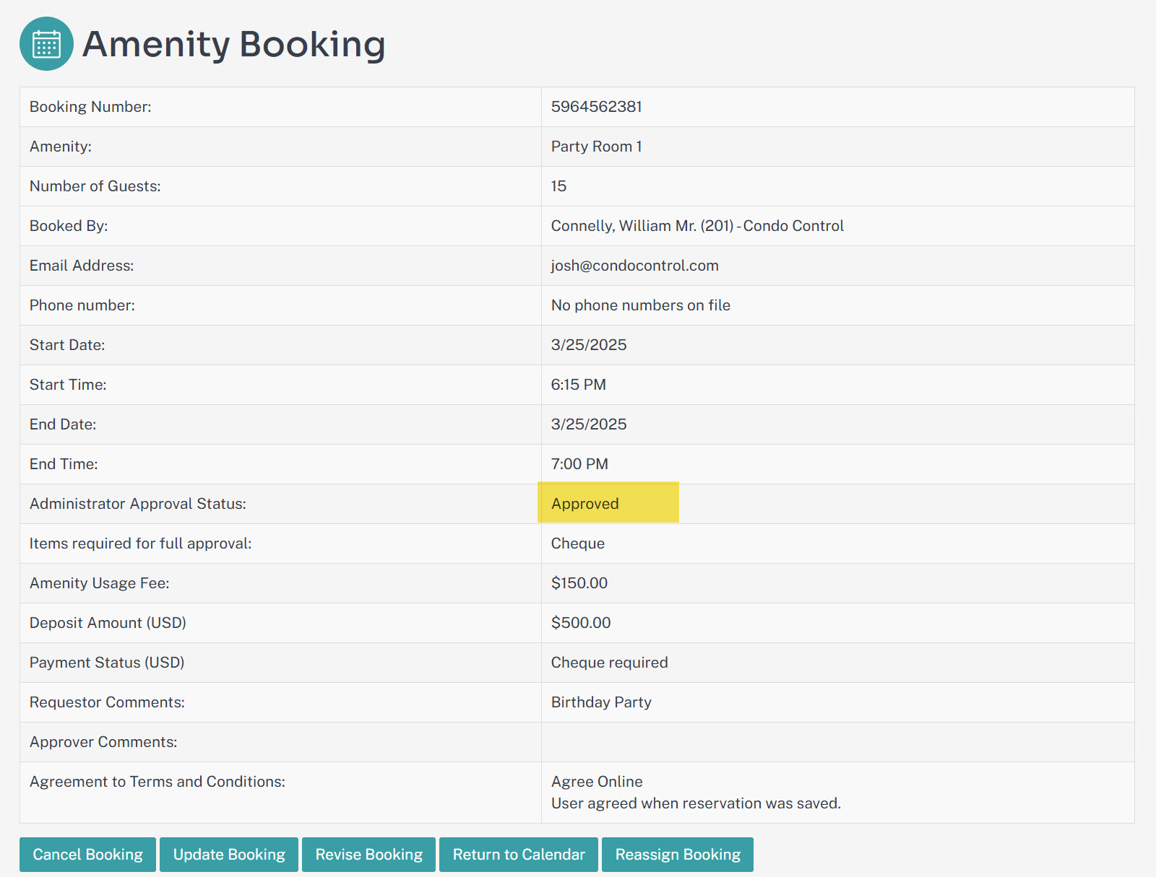Select the $500.00 deposit amount
This screenshot has height=877, width=1156.
581,623
